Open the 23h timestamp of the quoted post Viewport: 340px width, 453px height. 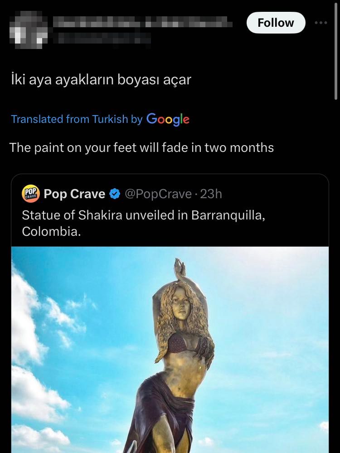(211, 194)
